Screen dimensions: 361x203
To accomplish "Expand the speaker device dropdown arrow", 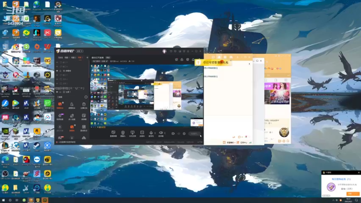I will (165, 133).
